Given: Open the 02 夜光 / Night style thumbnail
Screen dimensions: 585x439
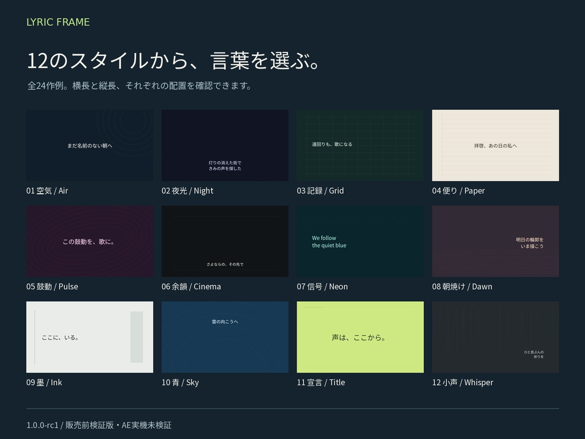Looking at the screenshot, I should pos(225,145).
